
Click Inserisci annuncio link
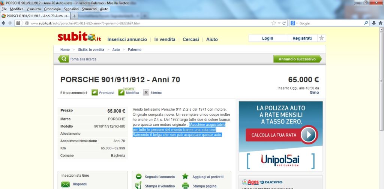(127, 39)
